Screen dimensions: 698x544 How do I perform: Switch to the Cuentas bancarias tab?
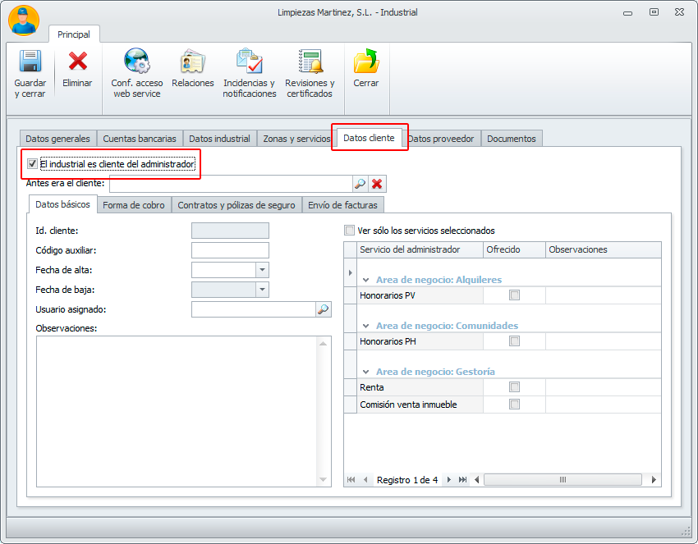[139, 139]
